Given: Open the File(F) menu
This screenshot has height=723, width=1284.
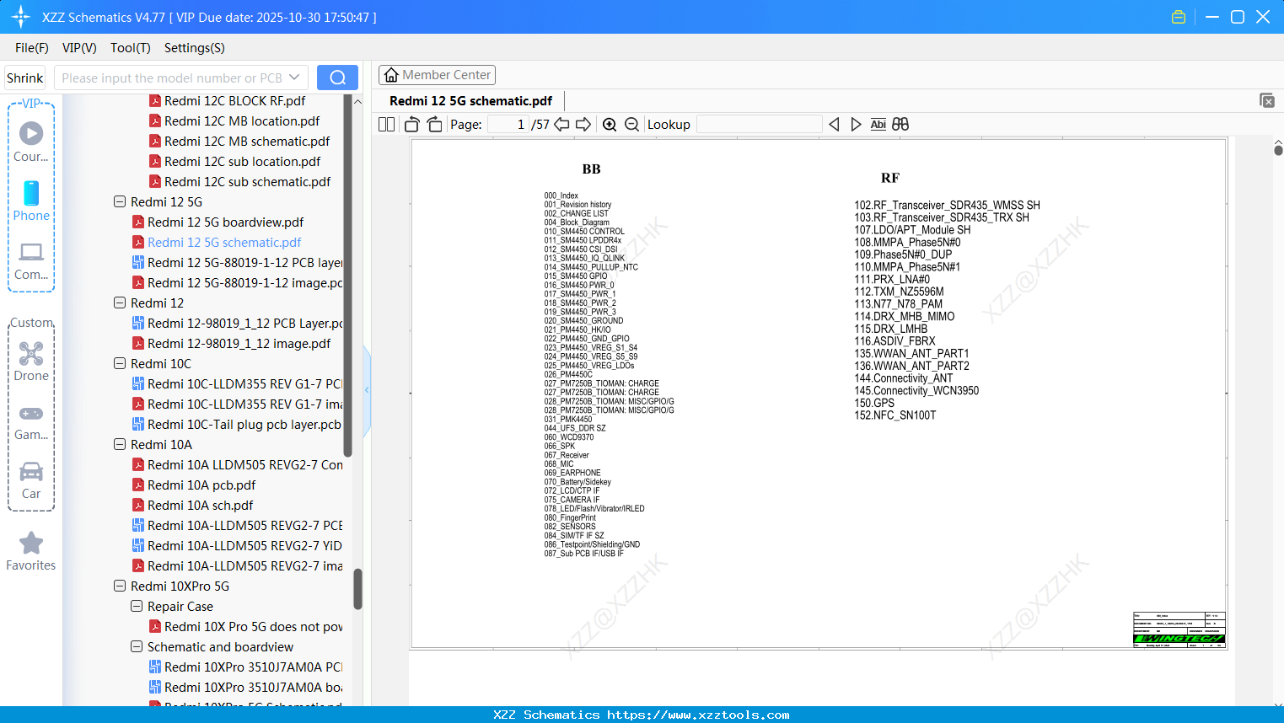Looking at the screenshot, I should point(32,48).
